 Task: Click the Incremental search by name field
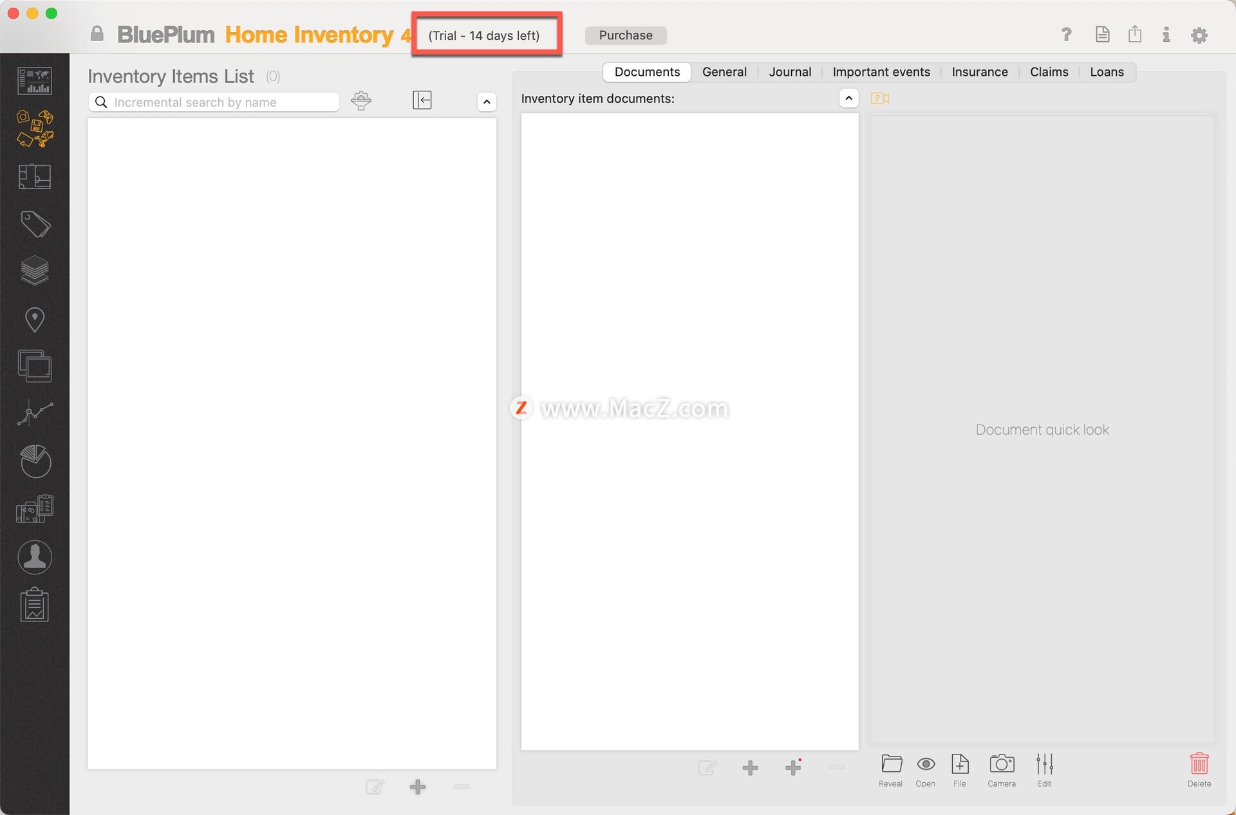tap(214, 102)
